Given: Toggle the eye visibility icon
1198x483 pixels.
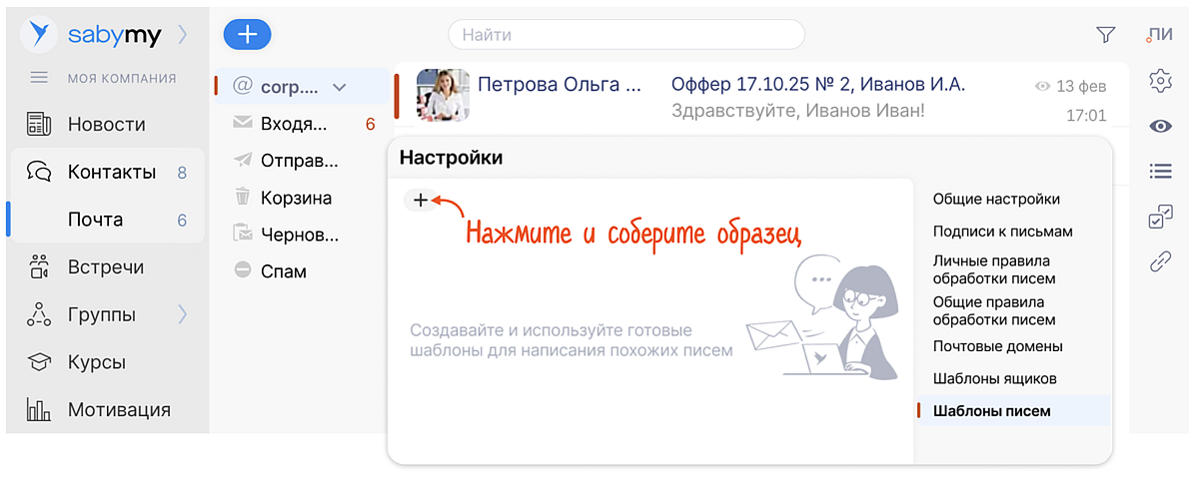Looking at the screenshot, I should coord(1160,126).
